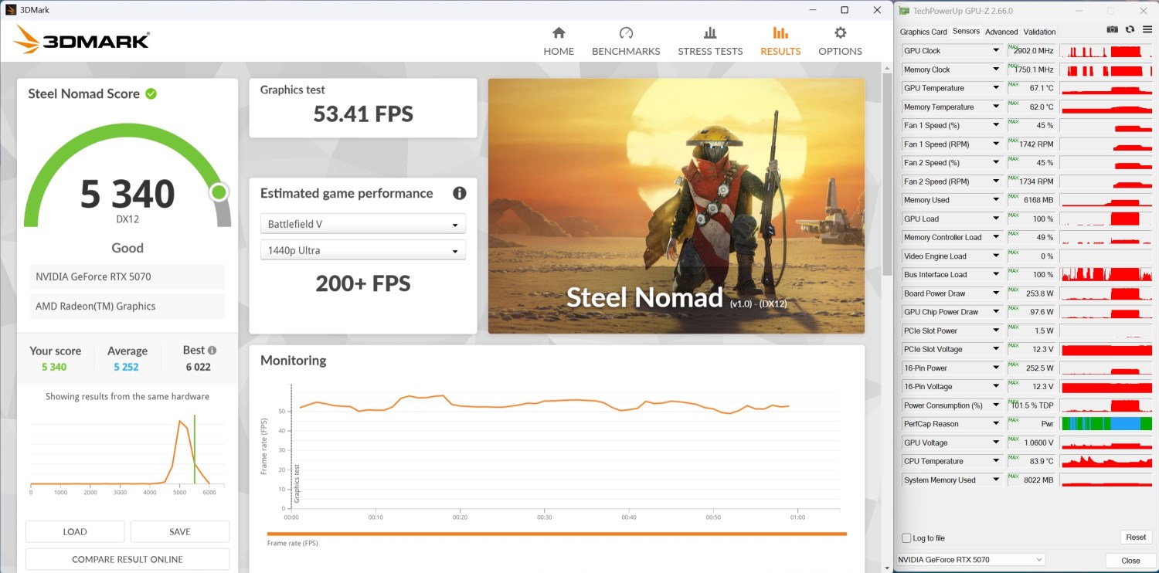Click the average score 5 252
Image resolution: width=1159 pixels, height=573 pixels.
tap(126, 367)
